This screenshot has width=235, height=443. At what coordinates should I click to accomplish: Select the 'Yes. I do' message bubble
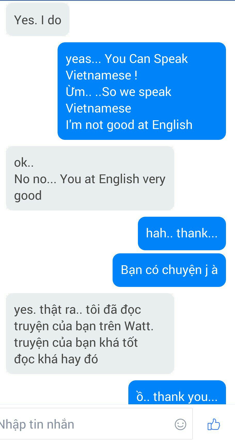[38, 20]
